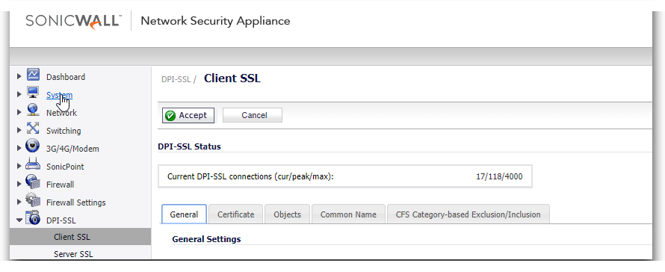This screenshot has width=665, height=272.
Task: Expand the Firewall Settings menu arrow
Action: [x=19, y=203]
